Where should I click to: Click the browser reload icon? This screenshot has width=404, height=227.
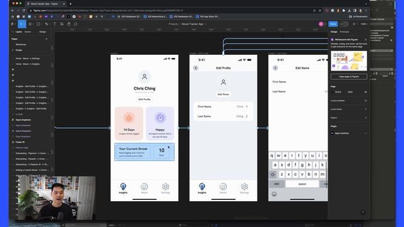(x=24, y=11)
